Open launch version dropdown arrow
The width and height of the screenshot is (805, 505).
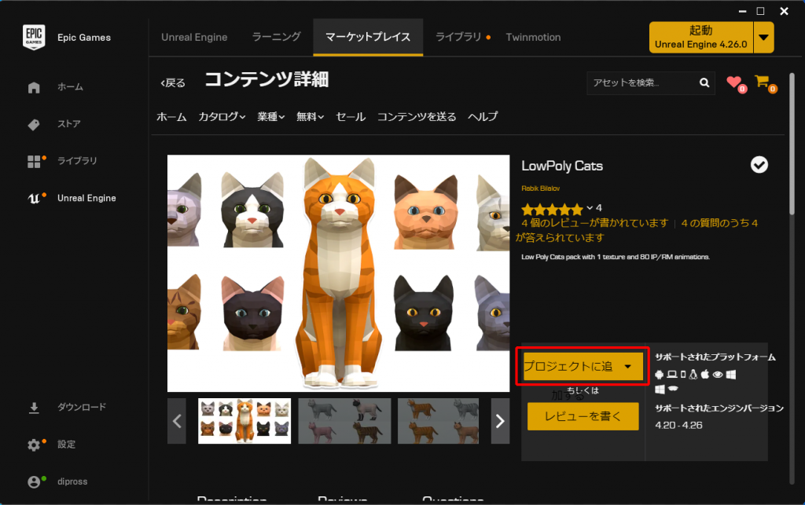(763, 38)
